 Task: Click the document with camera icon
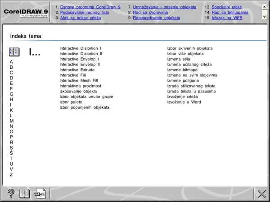click(x=40, y=193)
